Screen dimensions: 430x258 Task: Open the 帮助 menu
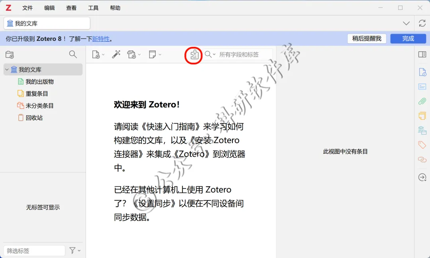pos(115,8)
